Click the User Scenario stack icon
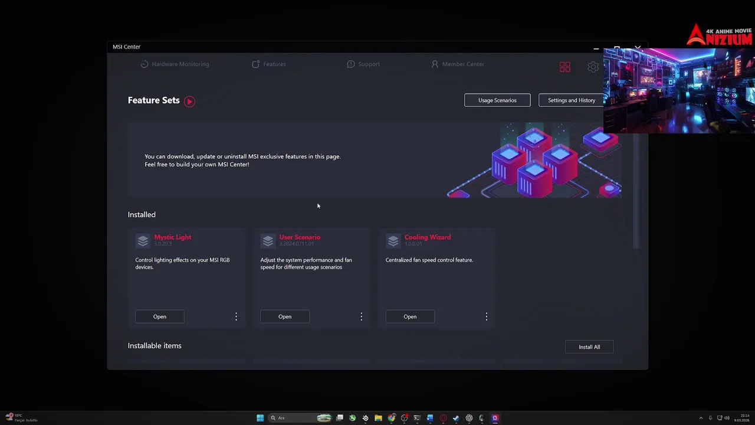Viewport: 755px width, 425px height. click(x=268, y=241)
